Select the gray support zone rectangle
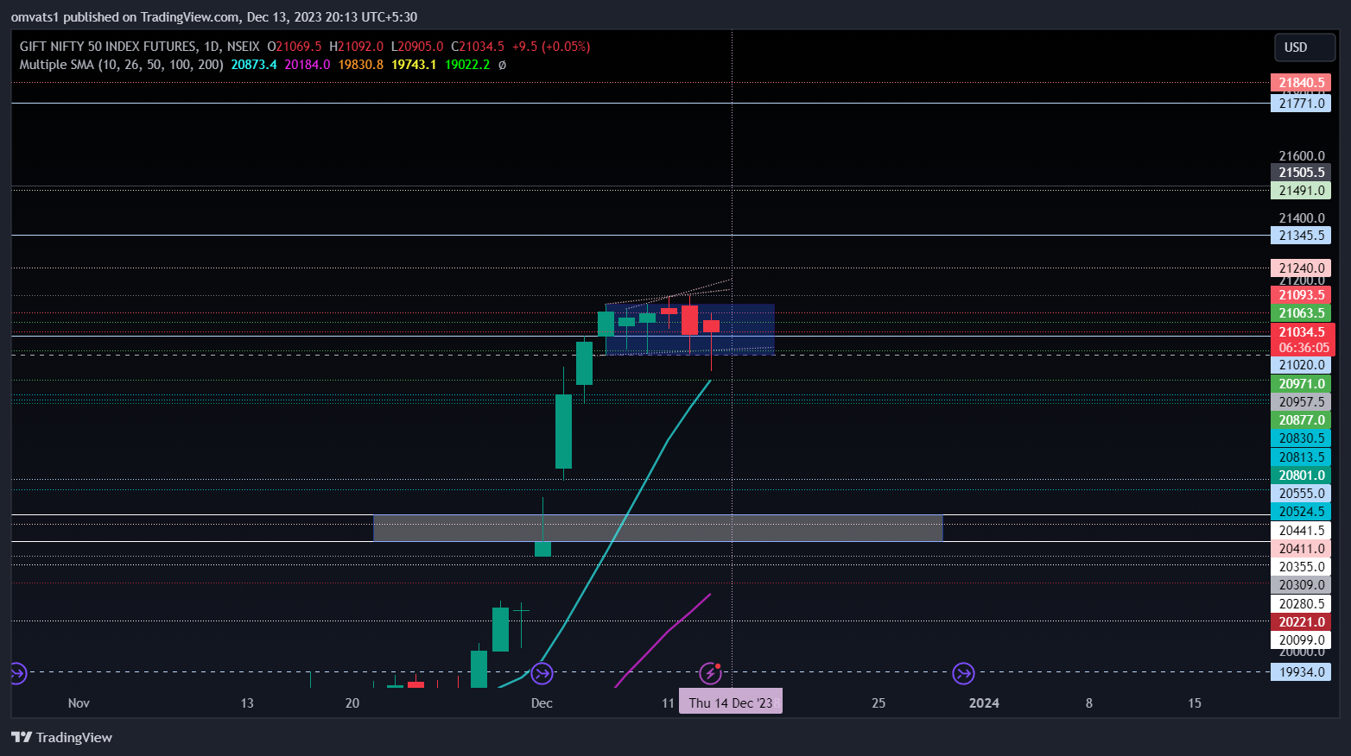The image size is (1351, 756). pyautogui.click(x=658, y=528)
